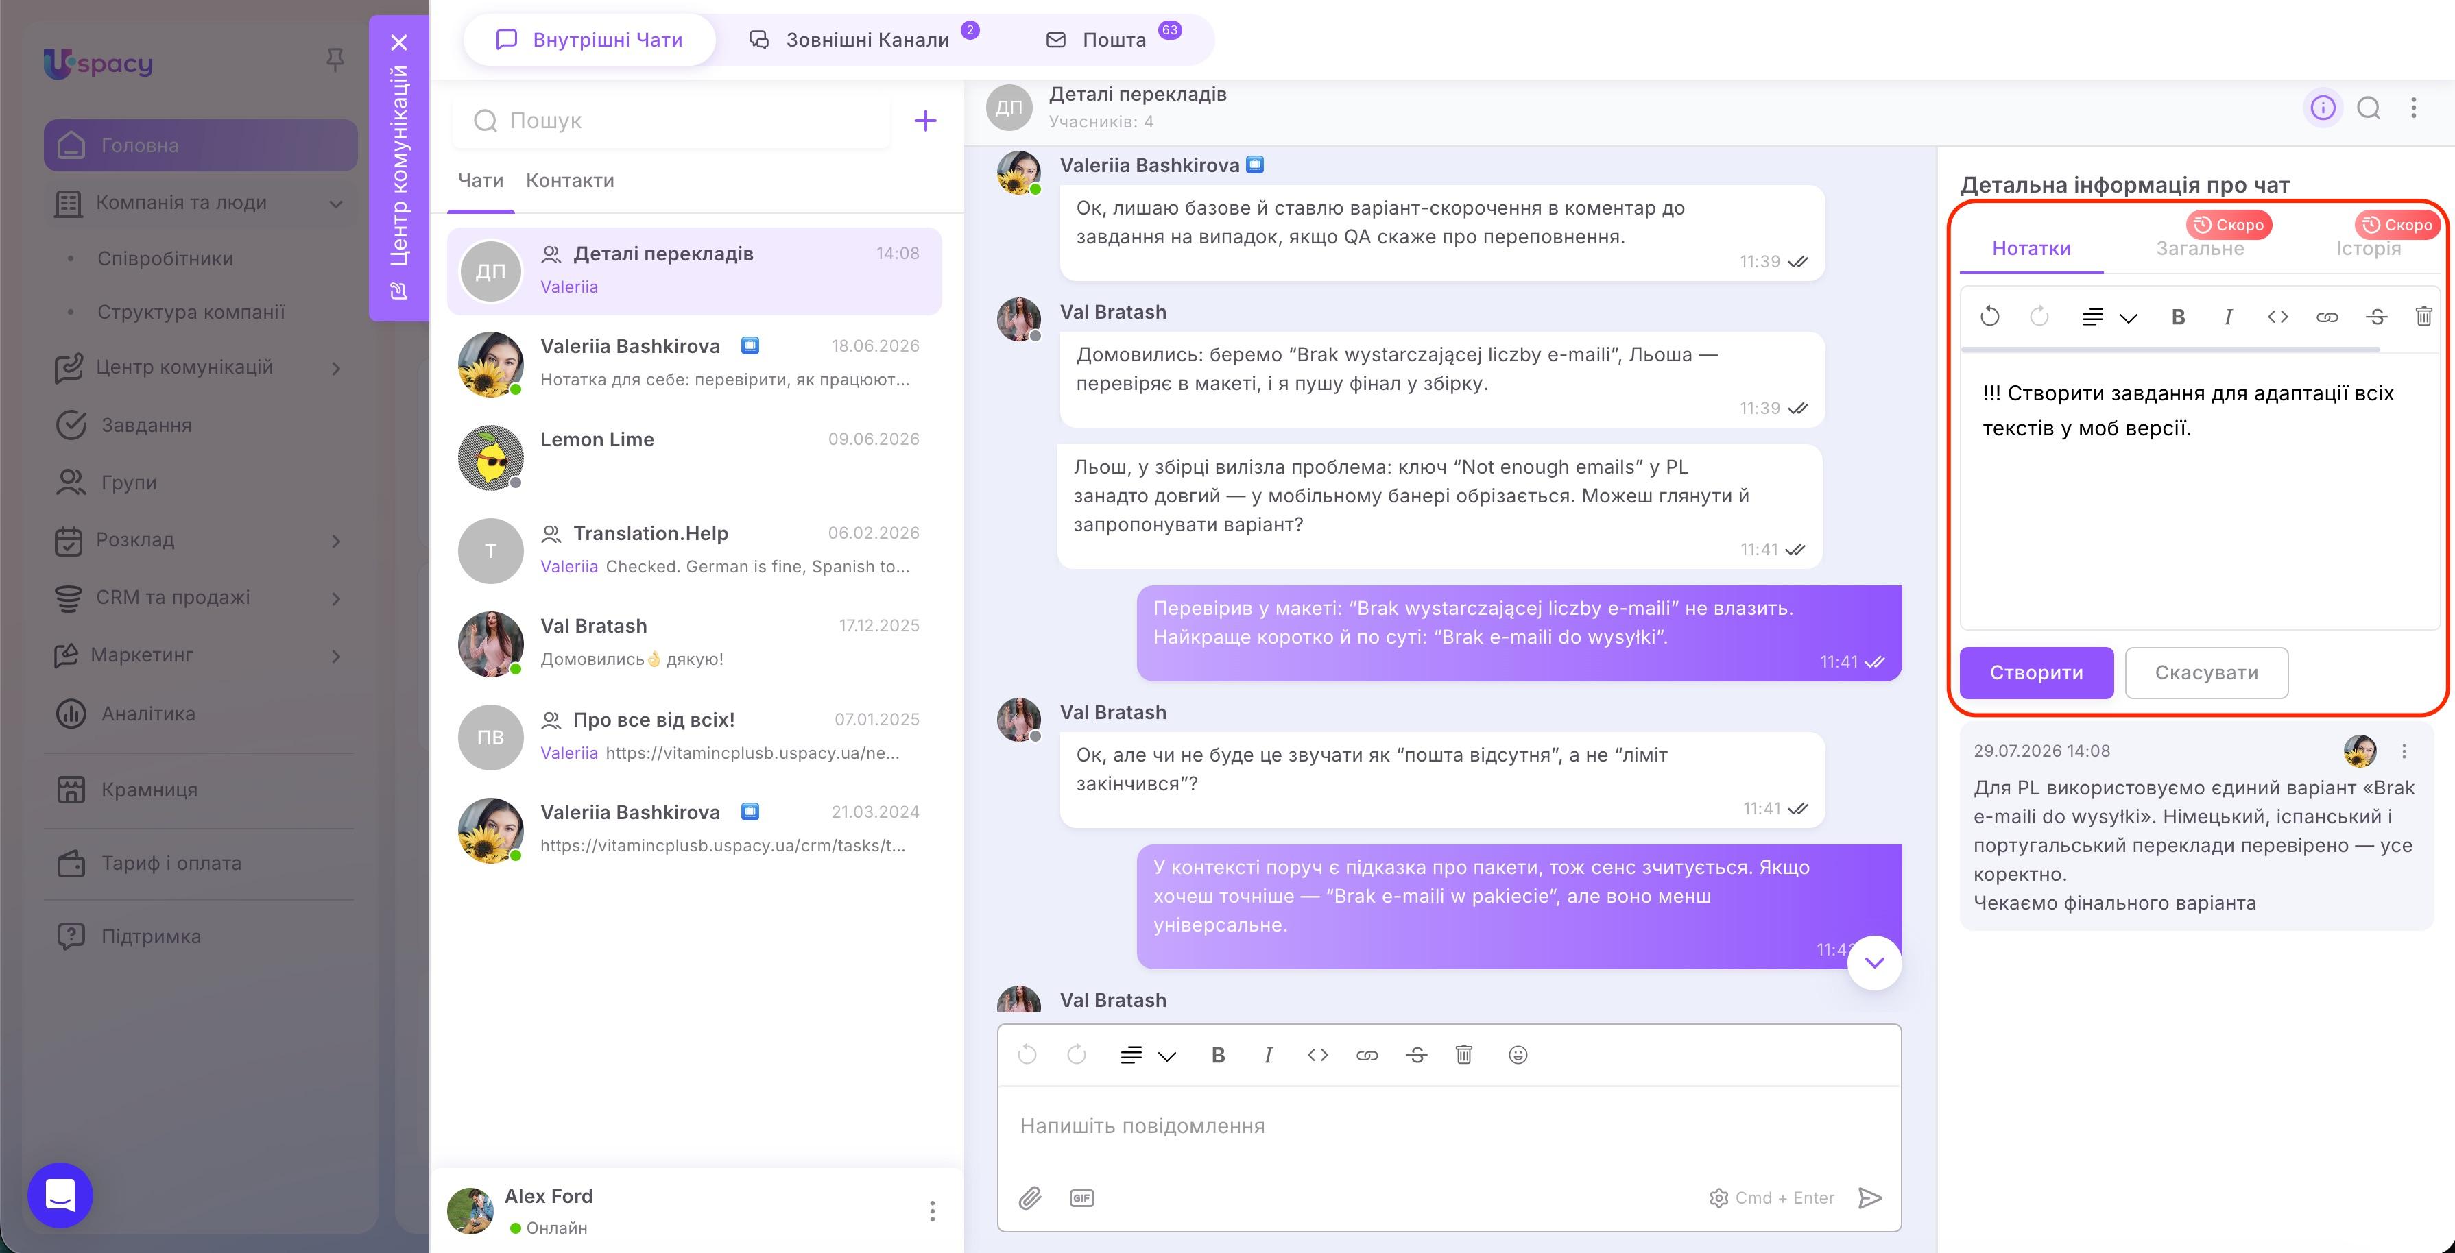Open Співробітники submenu item

pos(165,259)
